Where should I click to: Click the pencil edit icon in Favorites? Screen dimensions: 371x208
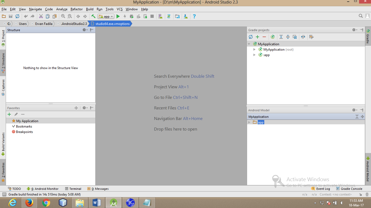click(x=16, y=114)
